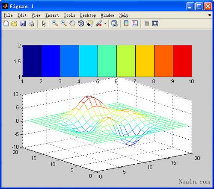The height and width of the screenshot is (189, 214).
Task: Expand the brush color dropdown arrow
Action: (105, 24)
